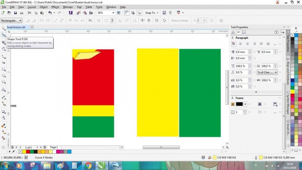Click the Save icon in the toolbar
The height and width of the screenshot is (170, 302).
(x=16, y=13)
